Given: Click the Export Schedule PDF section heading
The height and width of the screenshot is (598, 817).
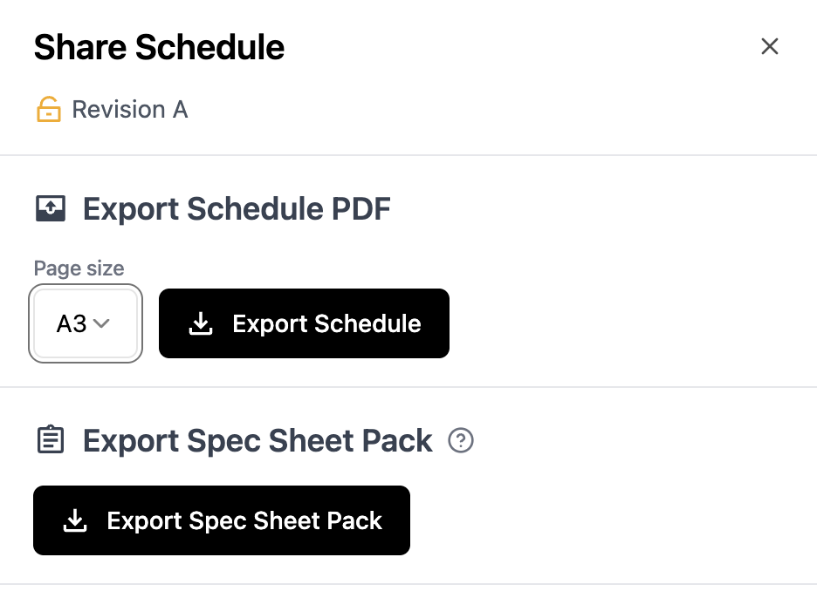Looking at the screenshot, I should coord(237,209).
